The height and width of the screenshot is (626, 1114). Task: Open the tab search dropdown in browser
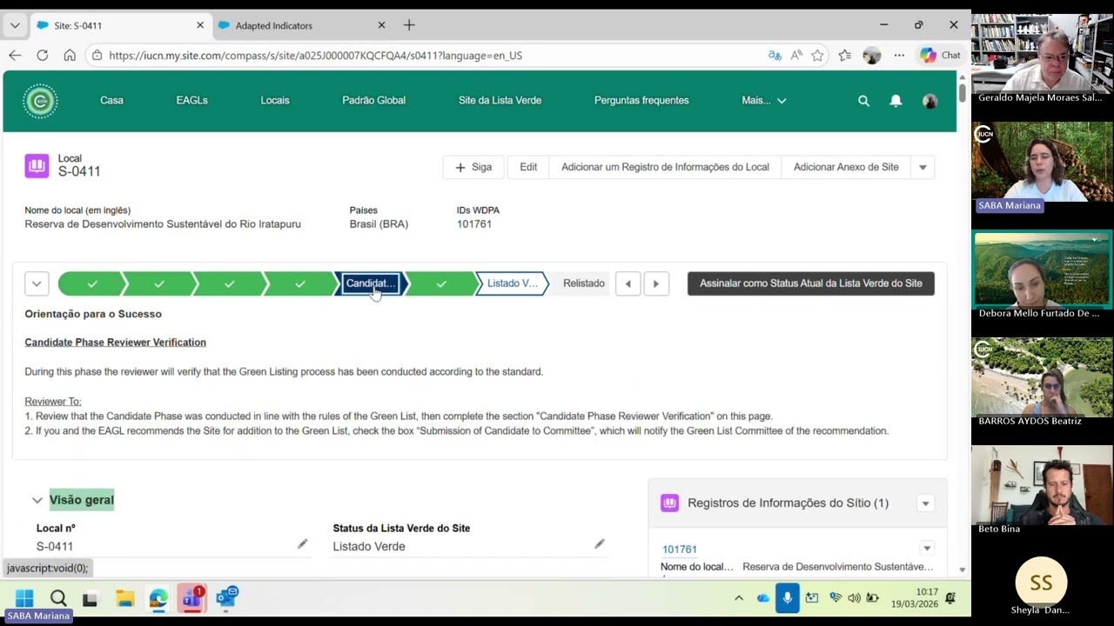click(x=15, y=25)
